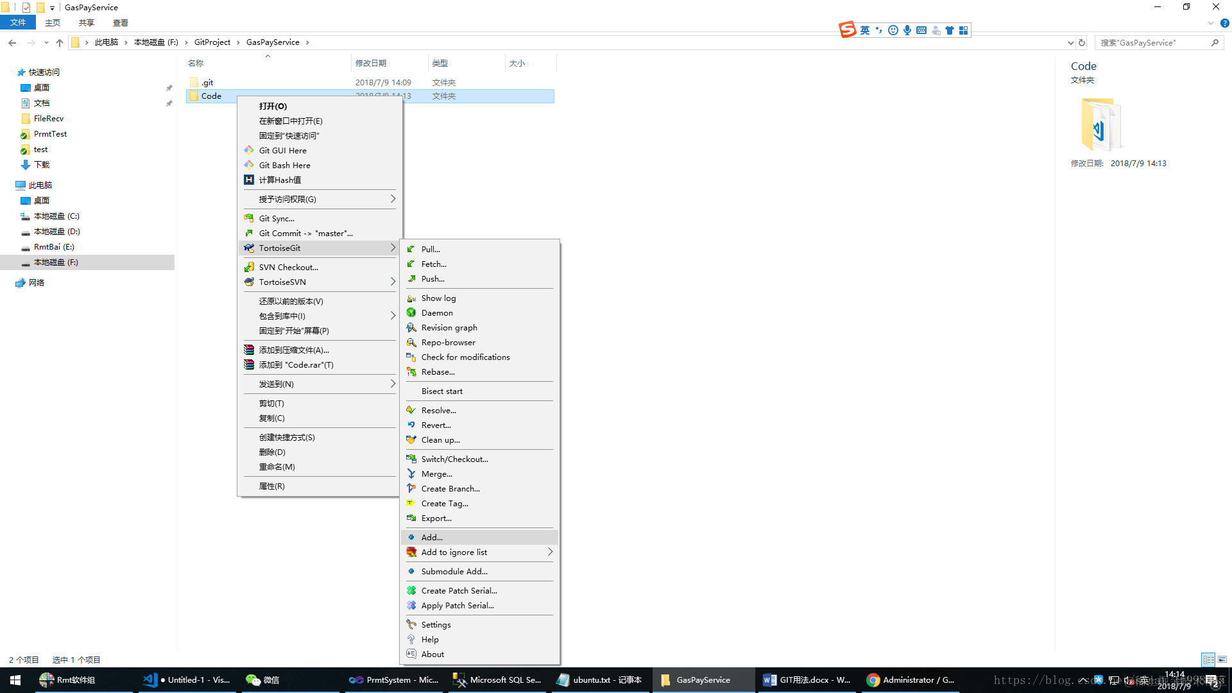The height and width of the screenshot is (693, 1232).
Task: Toggle Sogou English/Chinese input mode
Action: coord(865,30)
